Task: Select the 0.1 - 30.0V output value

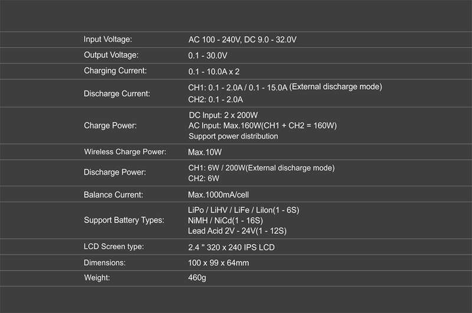Action: (x=208, y=56)
